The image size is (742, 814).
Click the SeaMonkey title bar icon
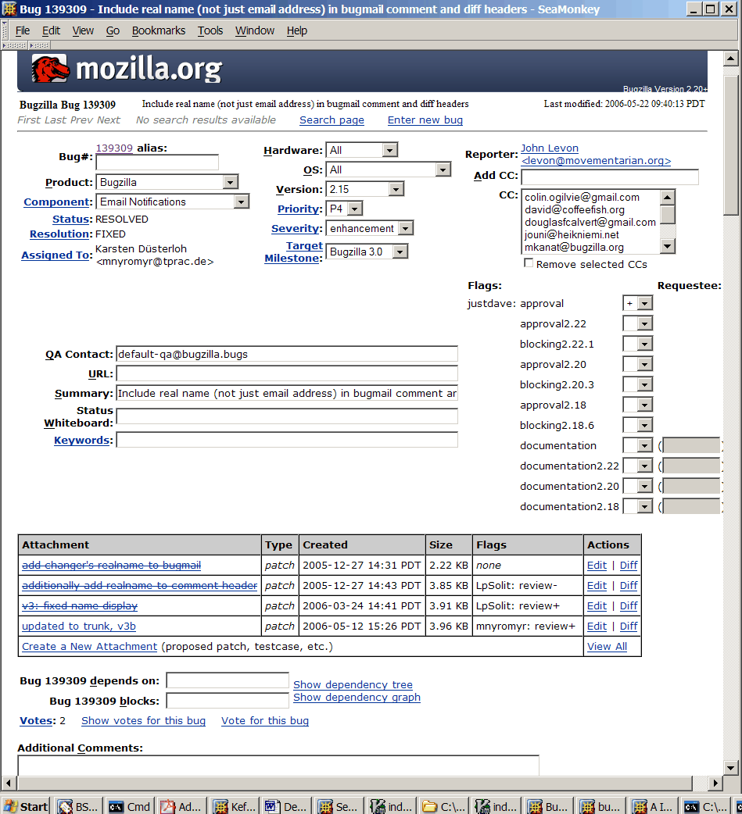pyautogui.click(x=9, y=9)
